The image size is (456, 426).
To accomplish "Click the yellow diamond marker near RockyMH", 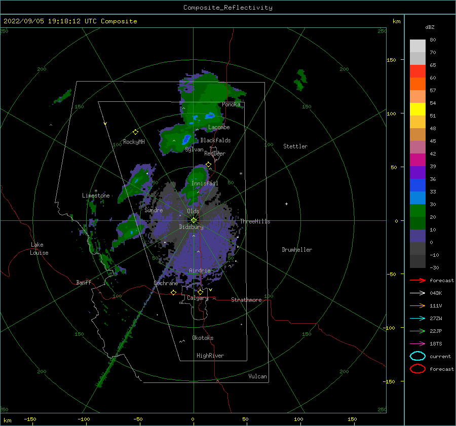I will (135, 132).
